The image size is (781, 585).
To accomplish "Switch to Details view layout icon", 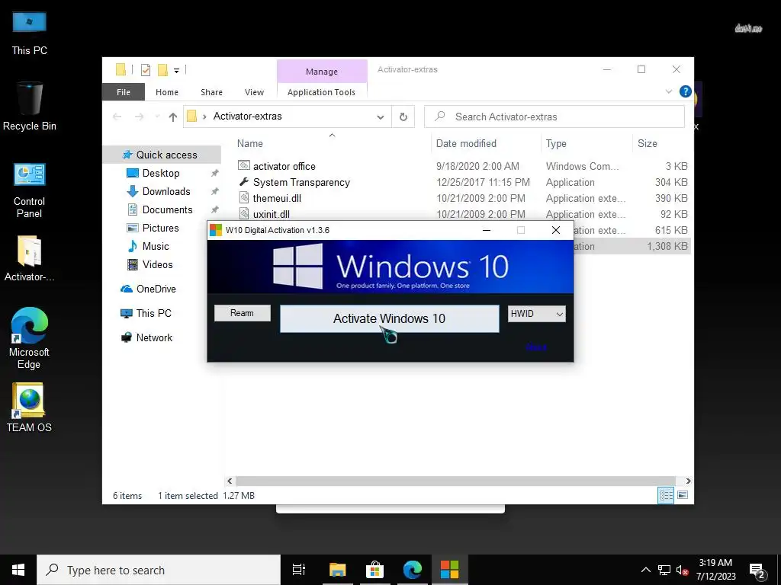I will (x=666, y=495).
